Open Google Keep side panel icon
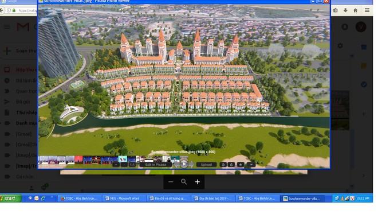Screen dimensions: 378x214 point(364,66)
